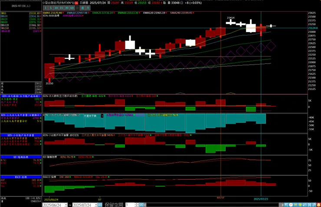This screenshot has height=207, width=321.
Task: Choose the 30-minute timeframe
Action: 67,8
